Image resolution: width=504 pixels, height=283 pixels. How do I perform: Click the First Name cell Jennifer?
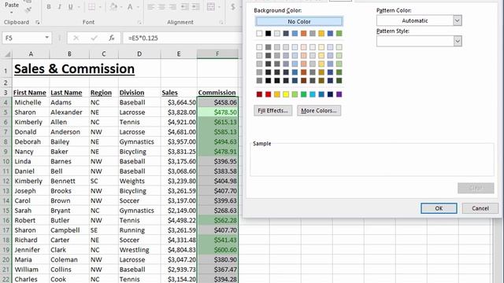tap(31, 250)
